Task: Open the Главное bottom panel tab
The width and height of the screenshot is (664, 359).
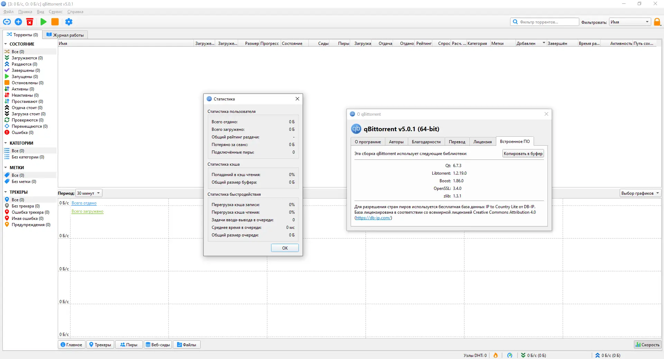Action: 72,345
